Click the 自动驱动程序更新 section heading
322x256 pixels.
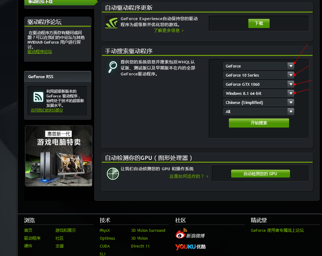tap(129, 8)
